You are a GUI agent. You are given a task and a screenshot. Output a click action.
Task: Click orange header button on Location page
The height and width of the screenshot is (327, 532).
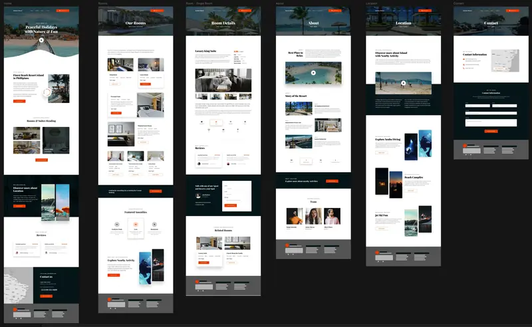point(425,11)
